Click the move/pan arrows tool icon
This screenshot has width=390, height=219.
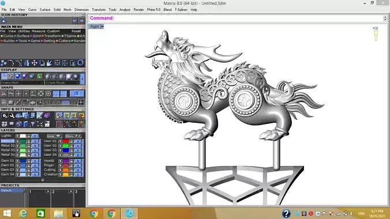click(x=34, y=63)
